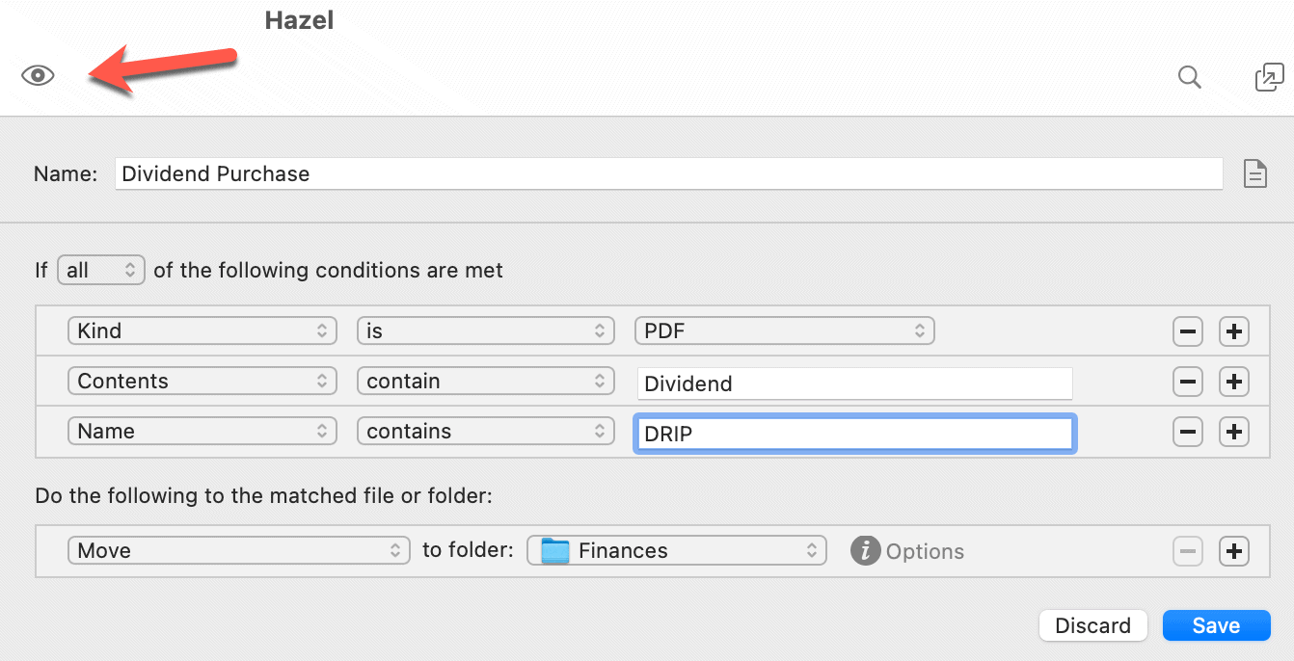The width and height of the screenshot is (1294, 661).
Task: Open the 'contains' operator dropdown
Action: click(x=486, y=431)
